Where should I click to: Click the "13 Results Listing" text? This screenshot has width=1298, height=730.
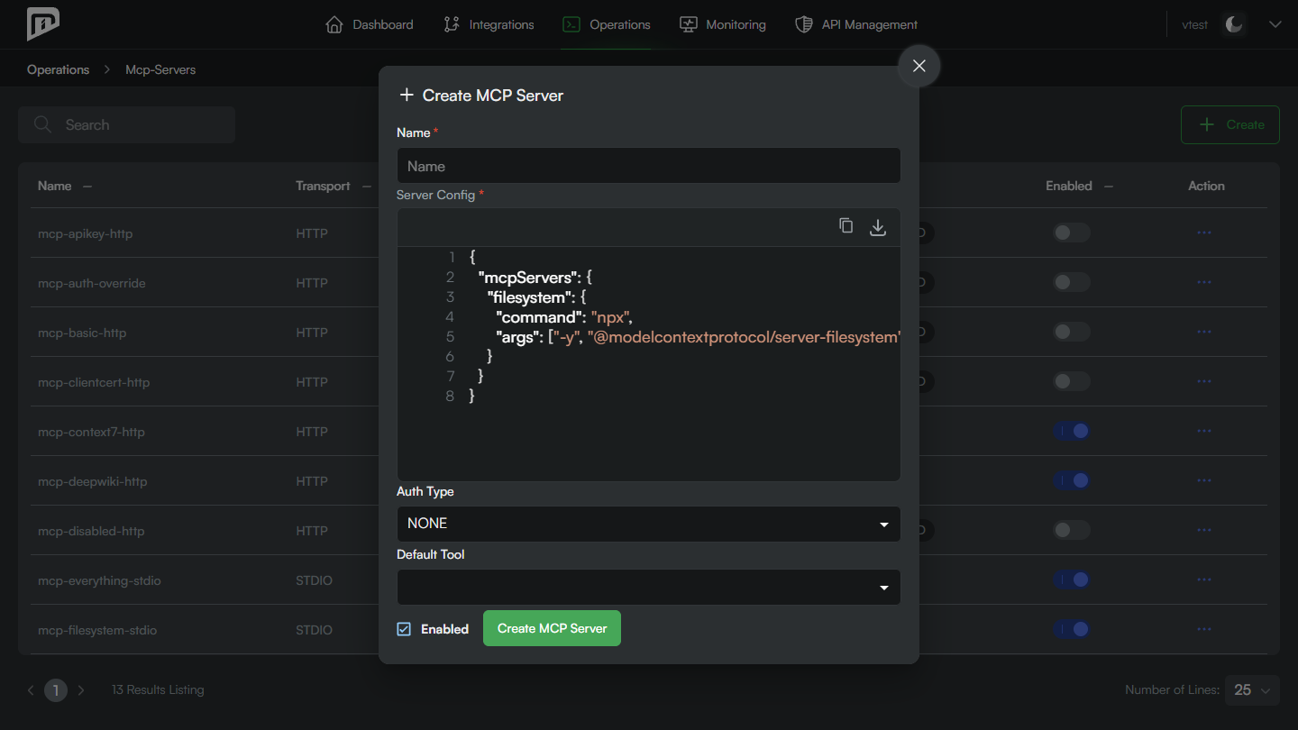click(158, 690)
